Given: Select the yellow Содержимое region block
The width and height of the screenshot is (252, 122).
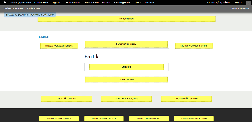Looking at the screenshot, I should (126, 79).
